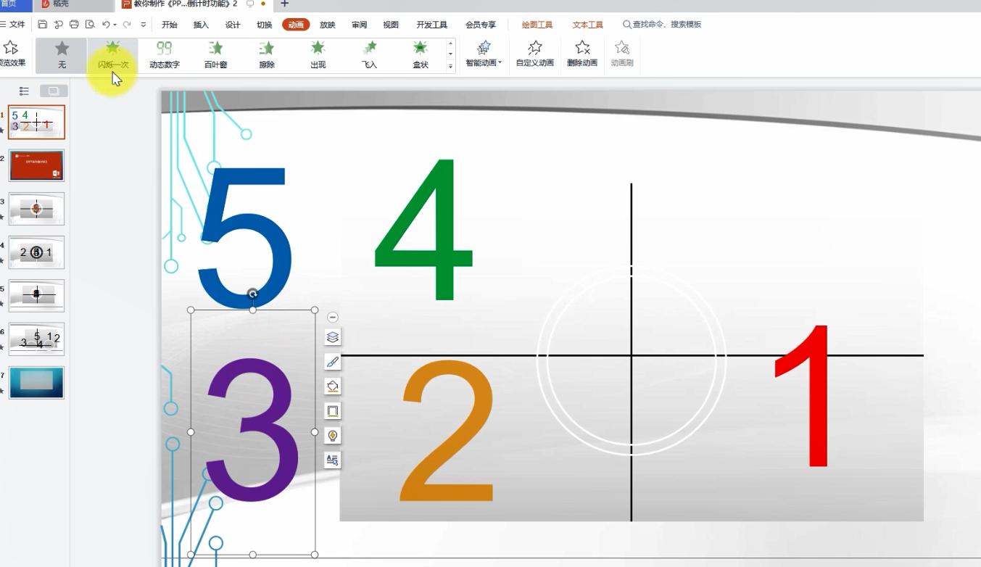Click 删除动画 delete animation button
The image size is (981, 567).
[582, 54]
